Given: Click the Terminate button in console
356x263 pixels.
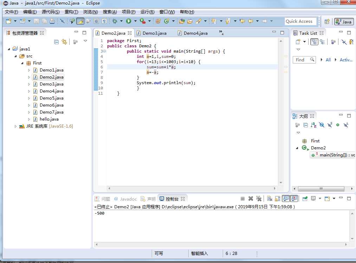Looking at the screenshot, I should pos(242,199).
